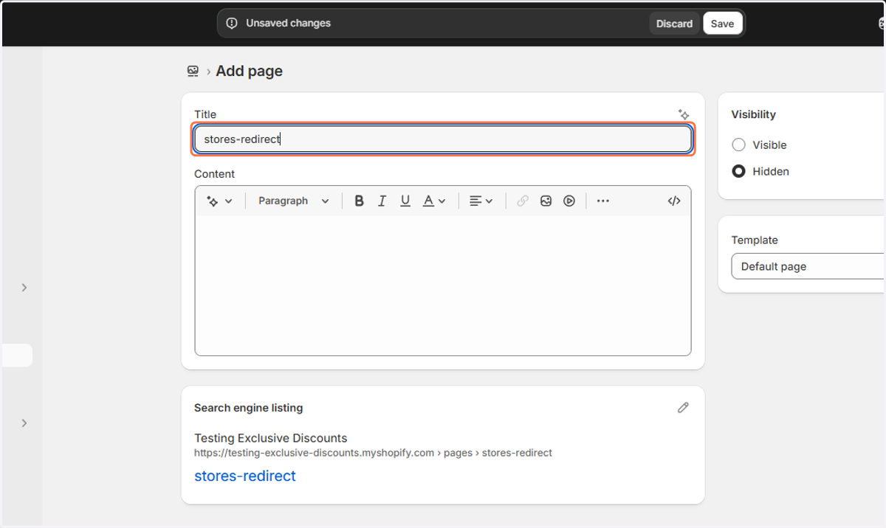
Task: Click the Underline formatting icon
Action: click(405, 201)
